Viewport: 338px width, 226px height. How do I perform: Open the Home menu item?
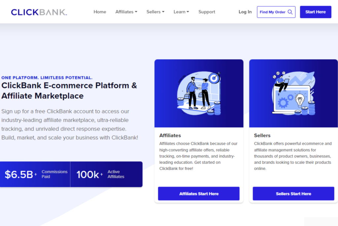(x=100, y=12)
